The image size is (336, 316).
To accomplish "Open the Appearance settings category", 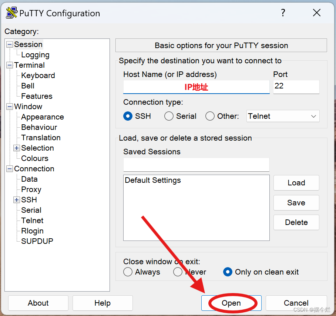I will pyautogui.click(x=43, y=117).
